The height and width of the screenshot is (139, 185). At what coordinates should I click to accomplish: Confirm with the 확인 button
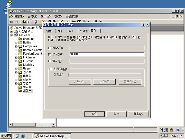(x=94, y=114)
